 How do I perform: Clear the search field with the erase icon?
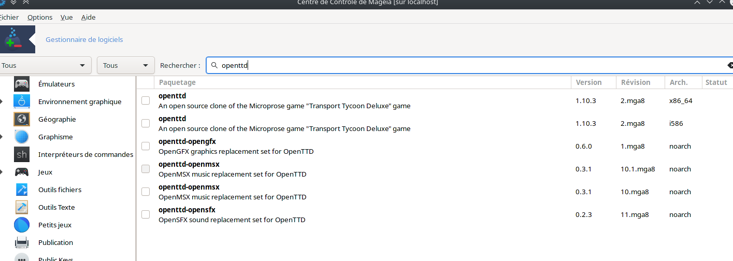[729, 65]
